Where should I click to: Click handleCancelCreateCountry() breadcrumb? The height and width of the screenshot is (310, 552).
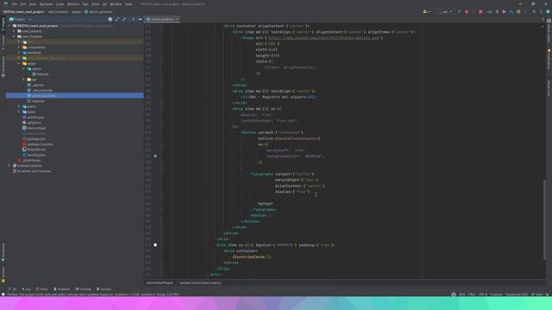pos(200,282)
